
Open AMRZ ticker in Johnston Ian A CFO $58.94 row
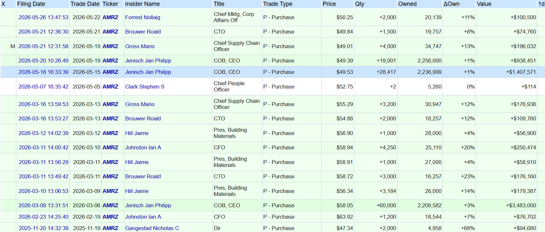pos(110,147)
